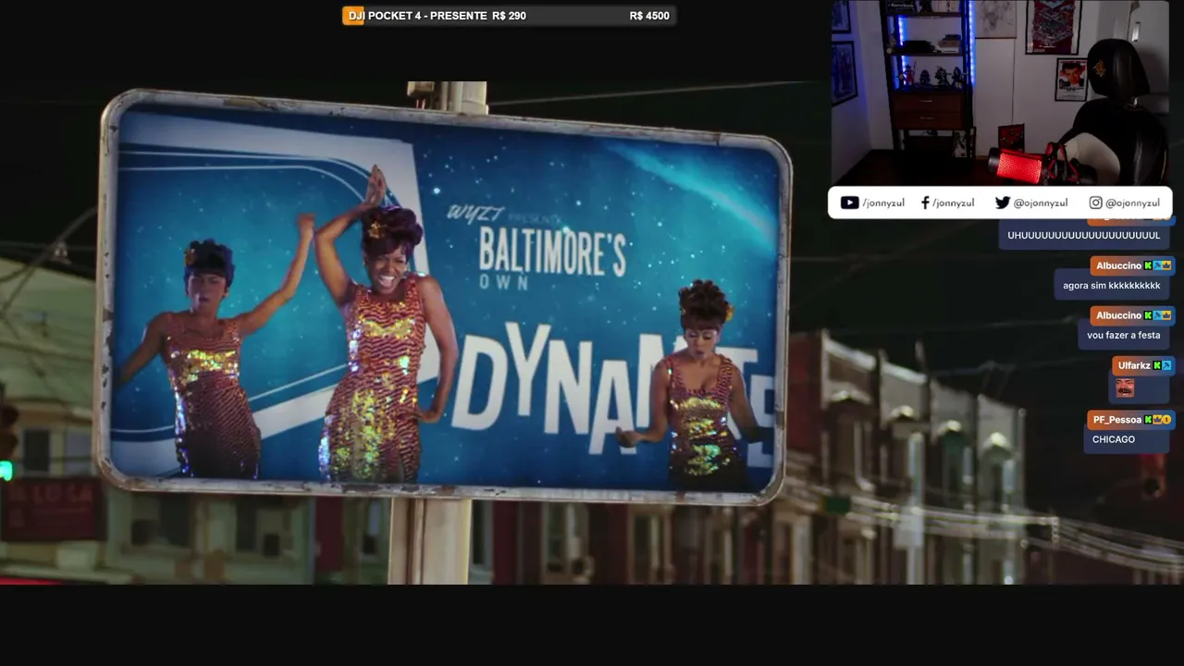This screenshot has height=666, width=1184.
Task: Click the blue badge beside Ulfarkz
Action: coord(1166,365)
